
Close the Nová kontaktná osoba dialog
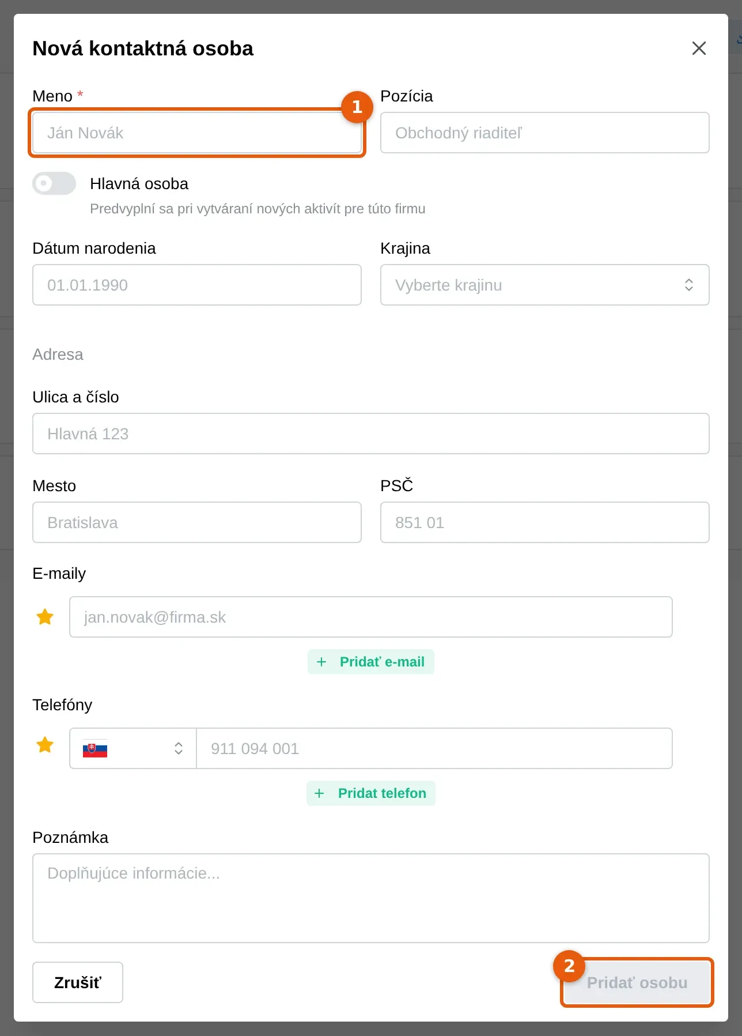pyautogui.click(x=699, y=48)
